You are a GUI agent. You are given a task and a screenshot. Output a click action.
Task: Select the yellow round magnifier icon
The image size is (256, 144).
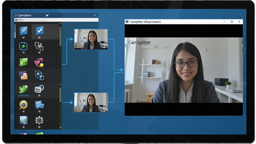click(23, 105)
